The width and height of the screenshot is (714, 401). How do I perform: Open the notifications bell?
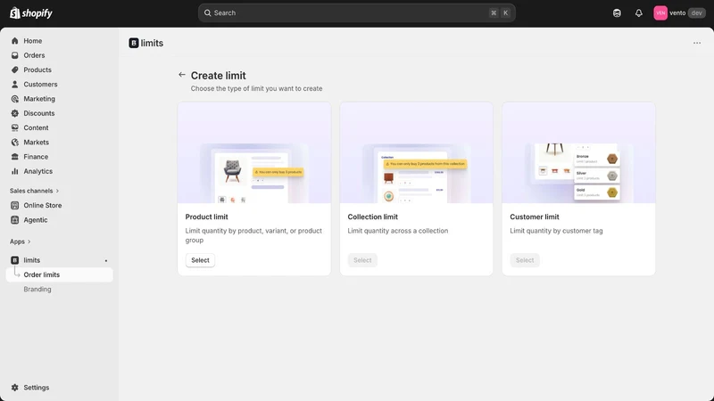tap(639, 13)
